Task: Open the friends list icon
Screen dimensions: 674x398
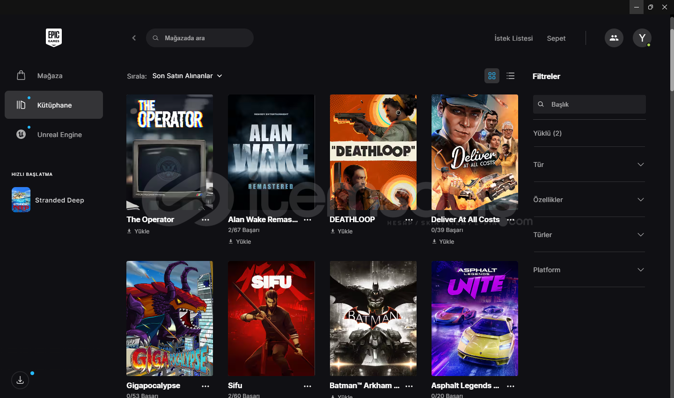Action: (x=614, y=38)
